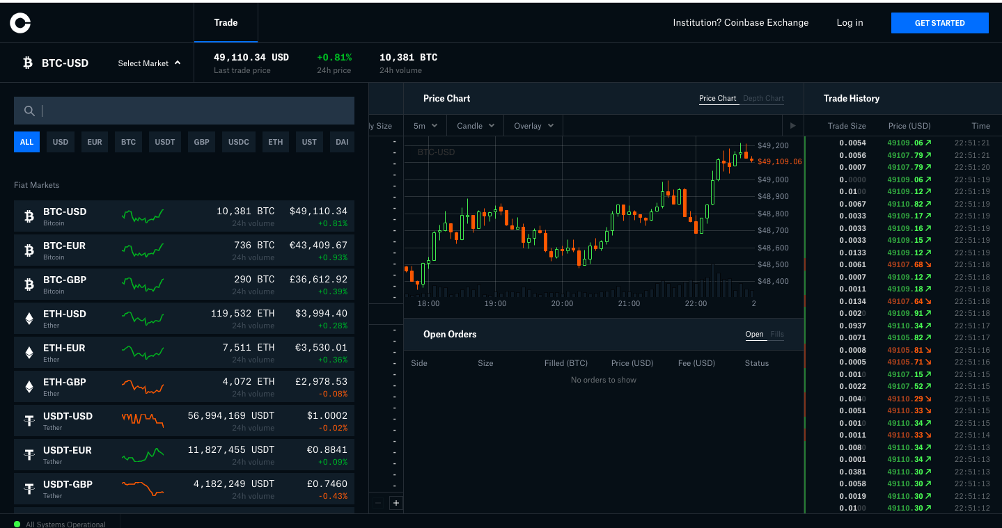Click the $49,109.06 current price label

point(779,161)
